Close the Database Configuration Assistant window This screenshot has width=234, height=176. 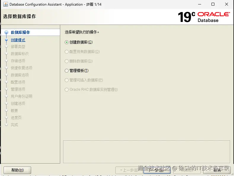(x=227, y=4)
